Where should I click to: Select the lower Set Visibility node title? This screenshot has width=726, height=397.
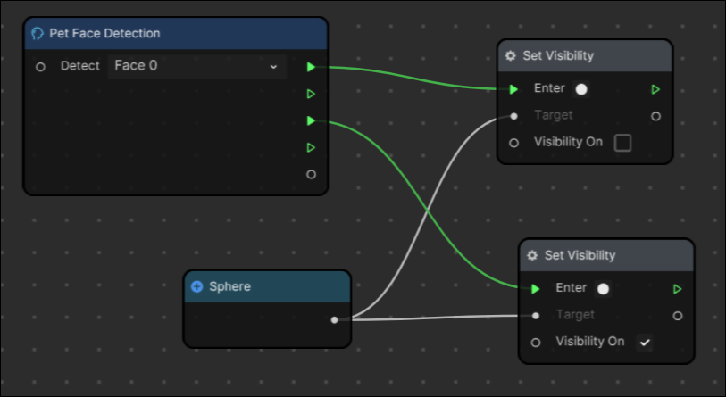point(580,255)
